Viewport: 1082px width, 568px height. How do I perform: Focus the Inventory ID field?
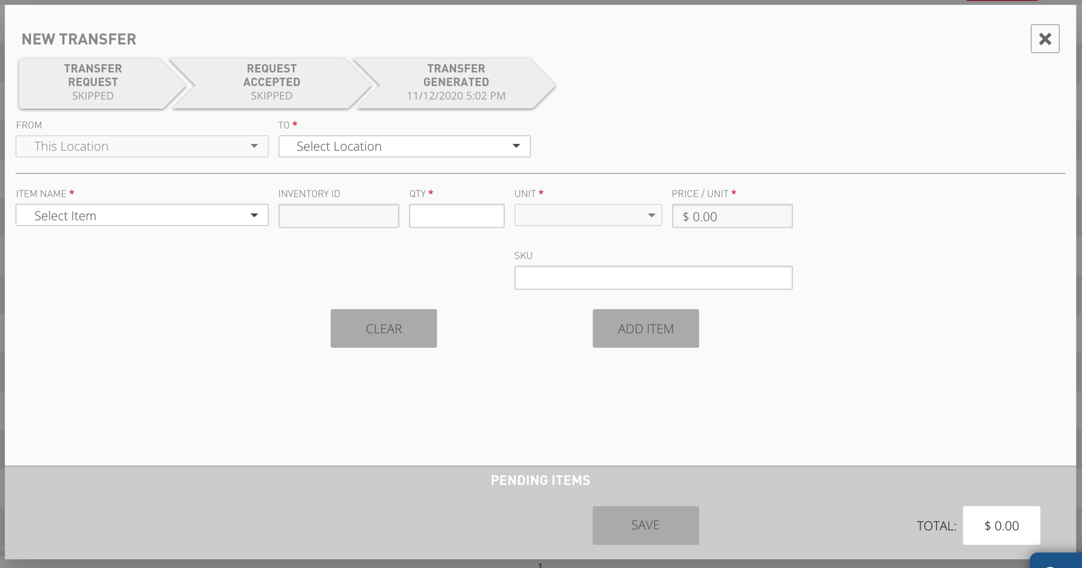coord(338,216)
